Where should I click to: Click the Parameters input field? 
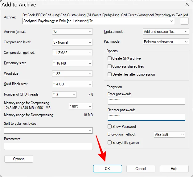pyautogui.click(x=48, y=146)
